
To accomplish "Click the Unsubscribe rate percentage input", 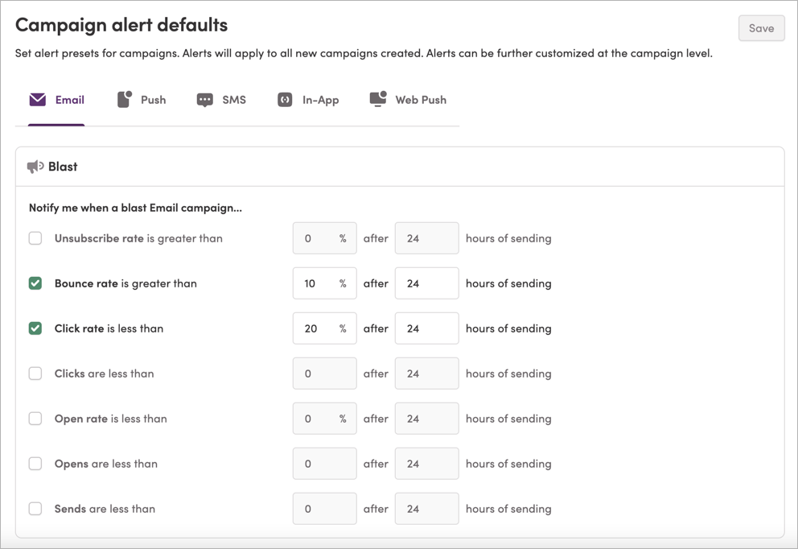I will pos(324,238).
